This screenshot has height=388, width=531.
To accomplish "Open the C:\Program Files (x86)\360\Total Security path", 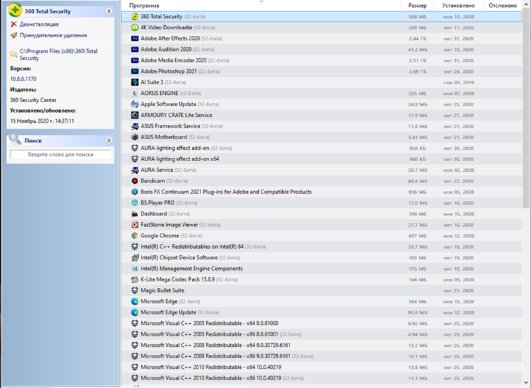I will 58,54.
